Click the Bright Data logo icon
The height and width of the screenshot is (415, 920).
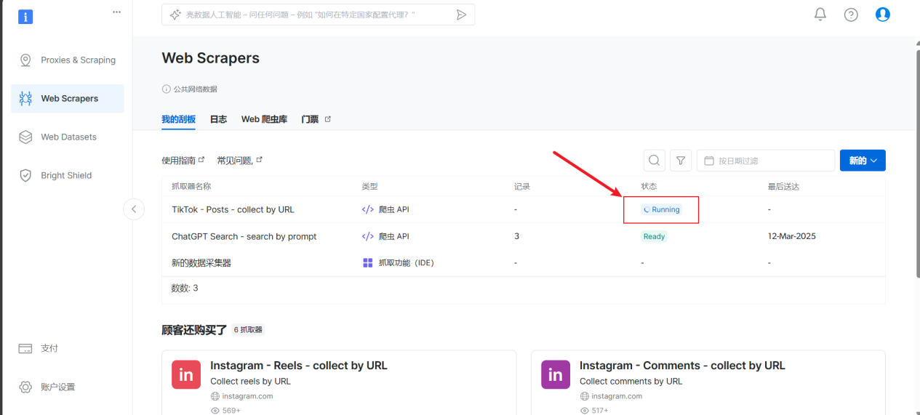pos(25,17)
